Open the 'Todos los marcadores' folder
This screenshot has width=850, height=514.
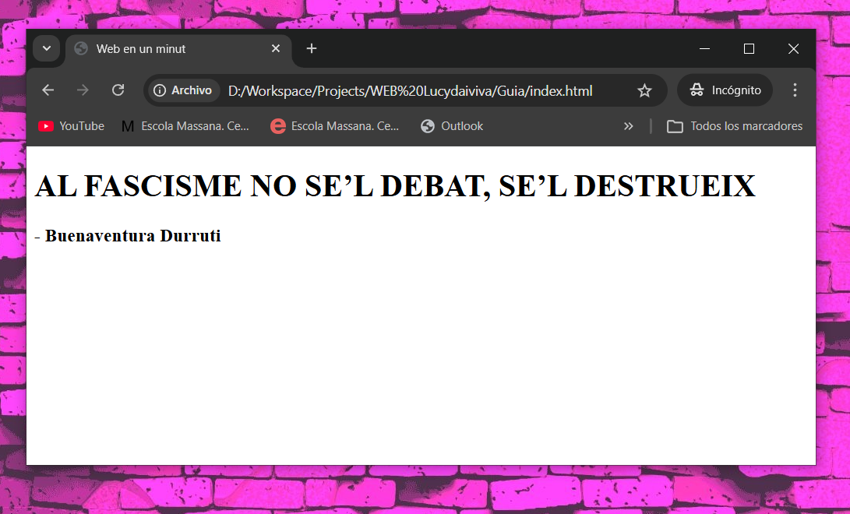pos(735,126)
